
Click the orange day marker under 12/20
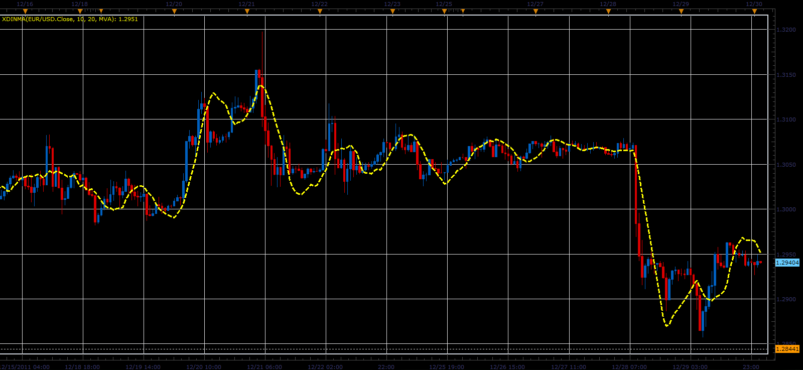point(174,11)
